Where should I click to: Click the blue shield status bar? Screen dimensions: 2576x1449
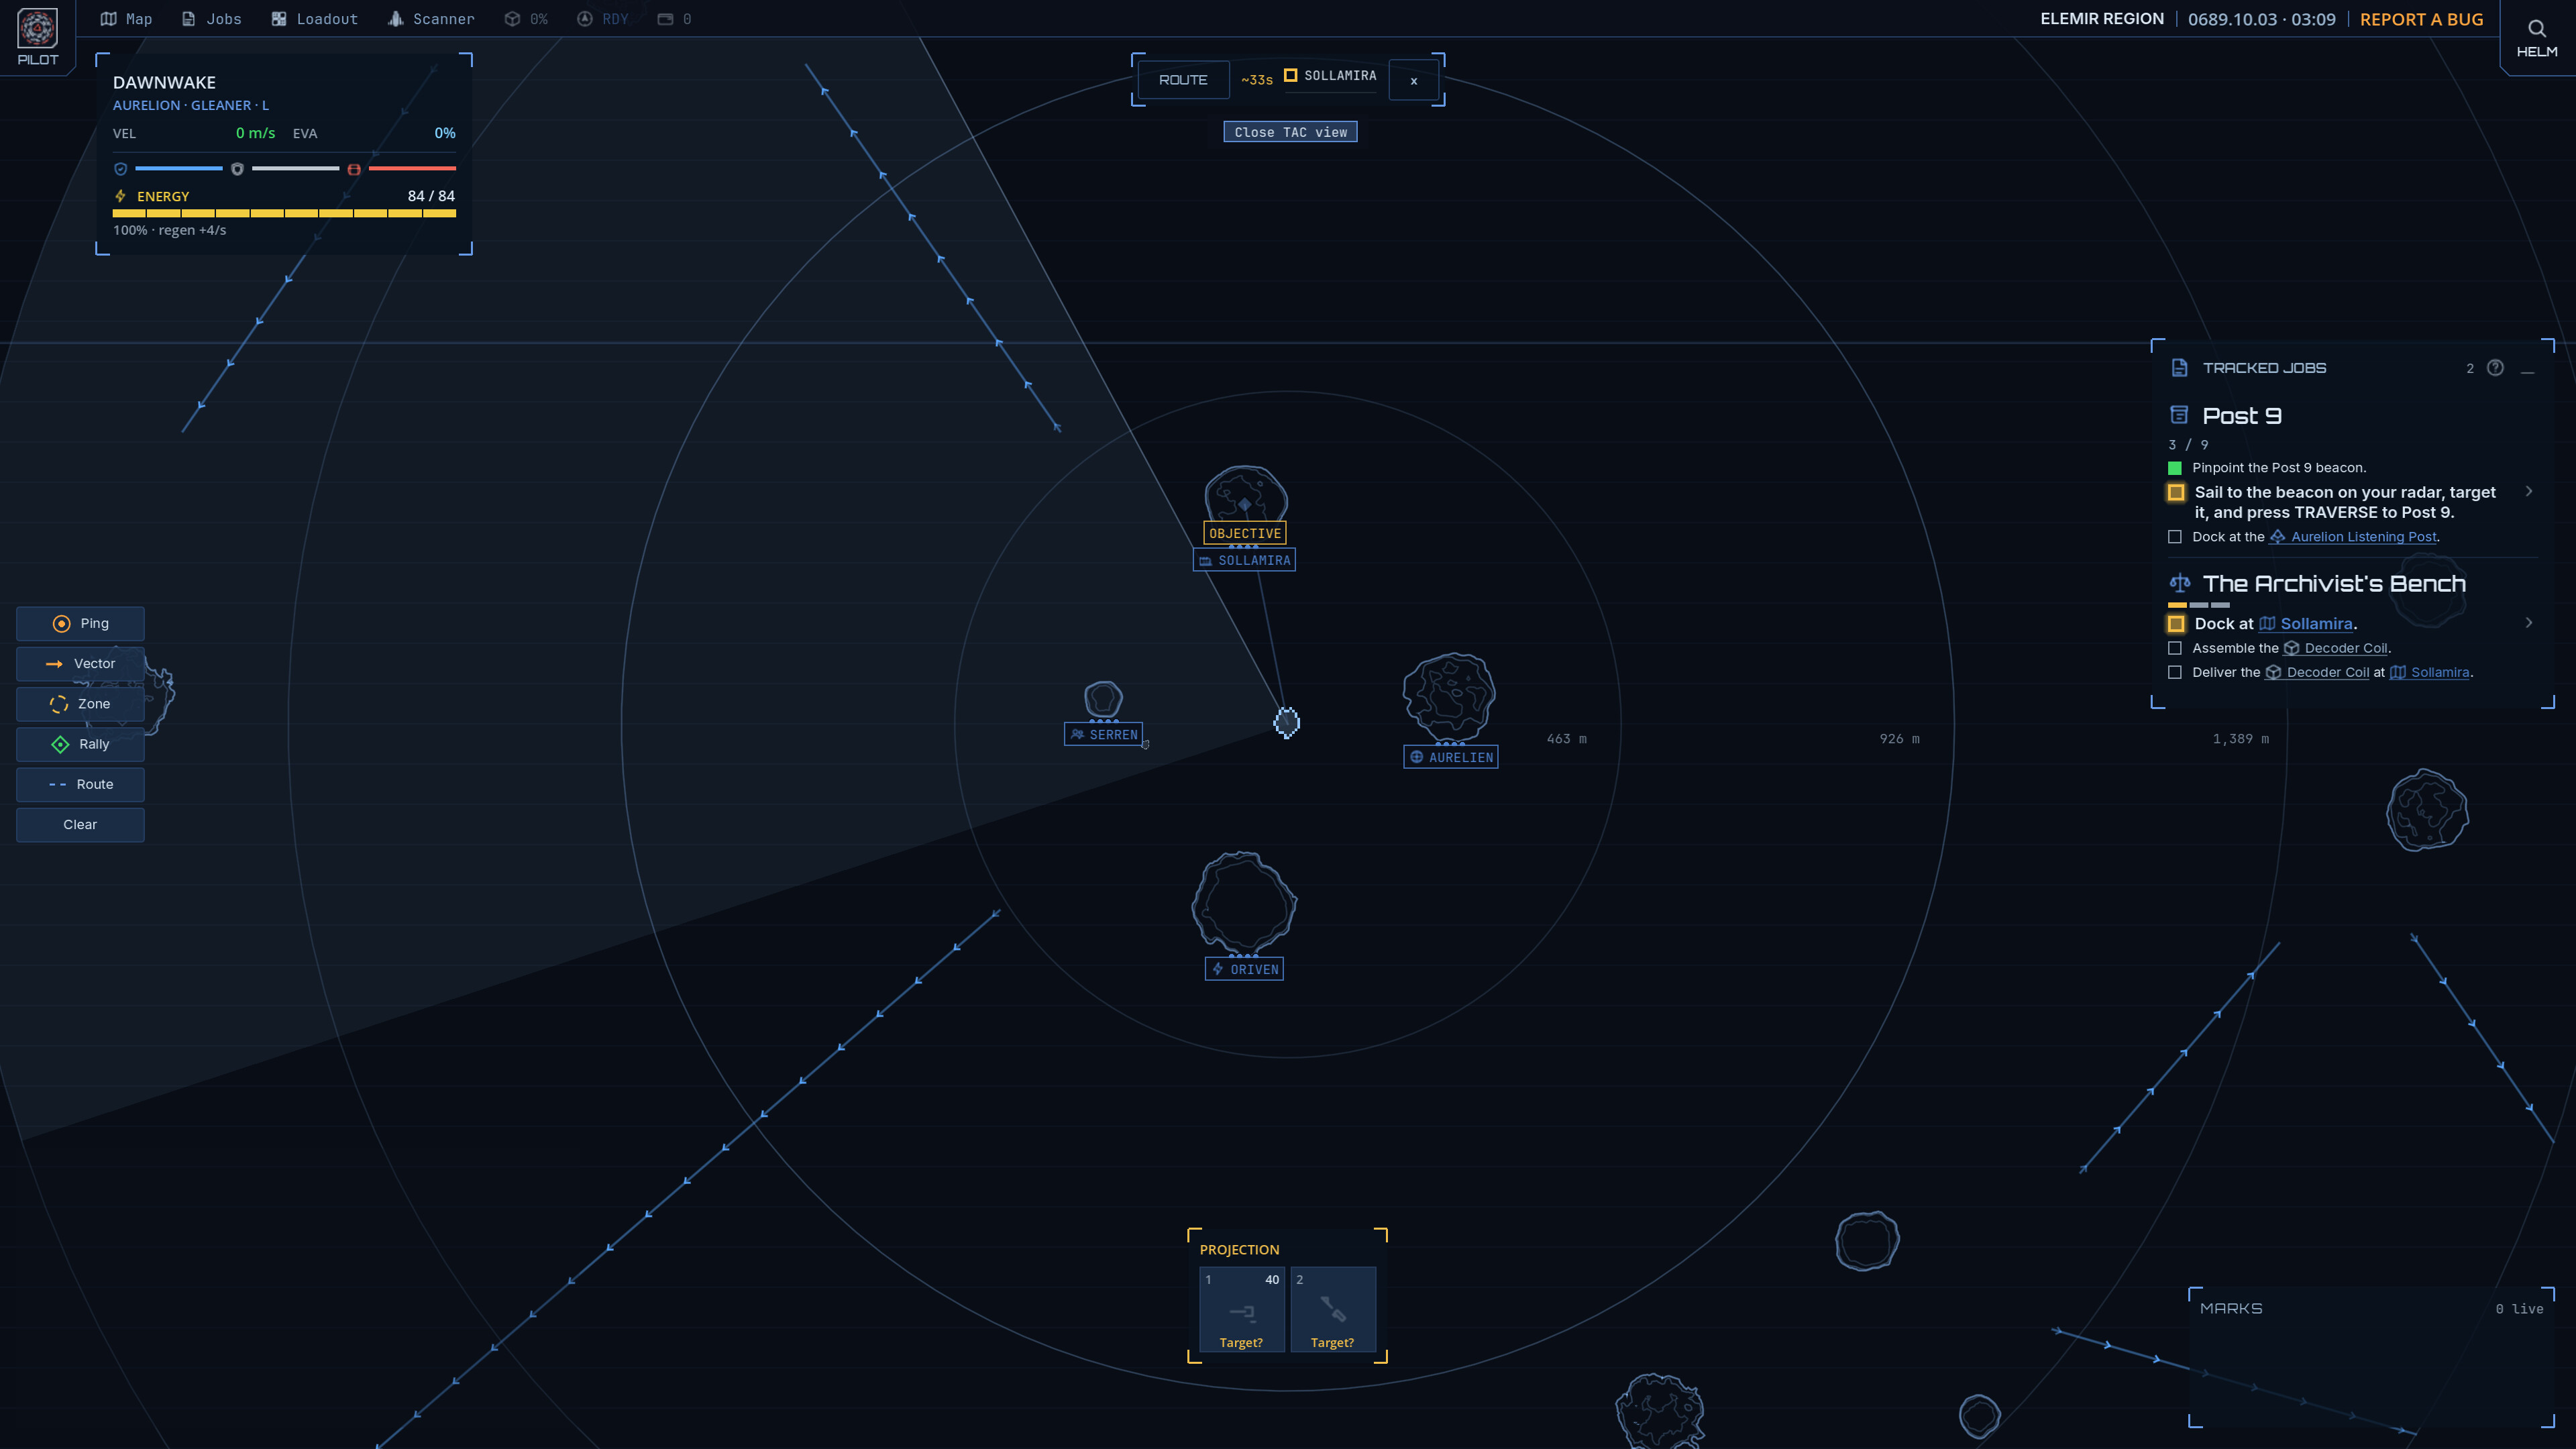[179, 169]
